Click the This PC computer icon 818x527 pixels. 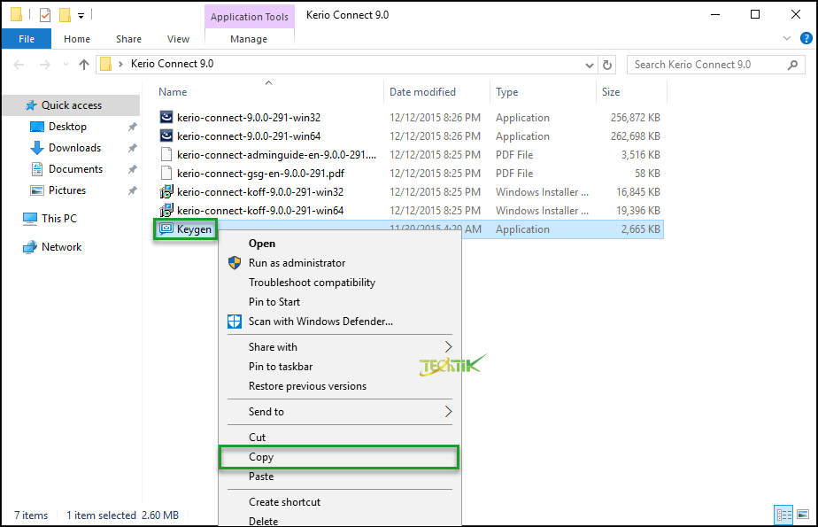[x=30, y=219]
